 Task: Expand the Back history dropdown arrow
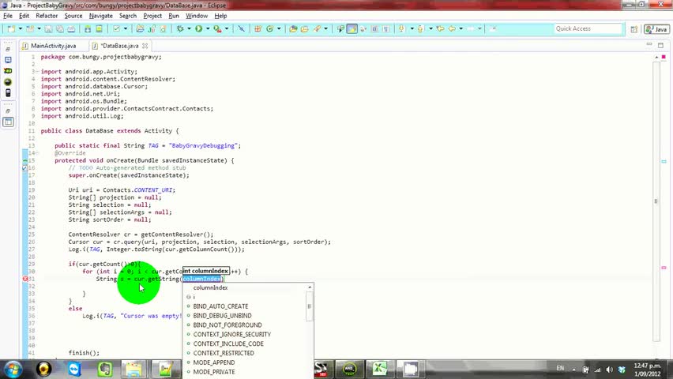tap(461, 28)
